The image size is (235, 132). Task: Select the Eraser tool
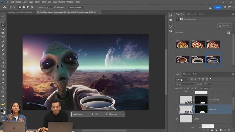click(3, 63)
